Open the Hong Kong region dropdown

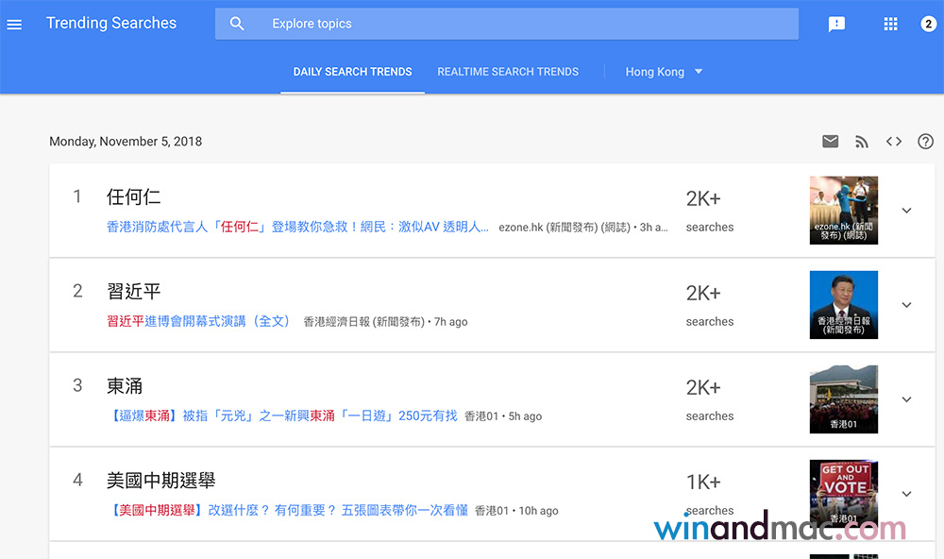[x=664, y=72]
